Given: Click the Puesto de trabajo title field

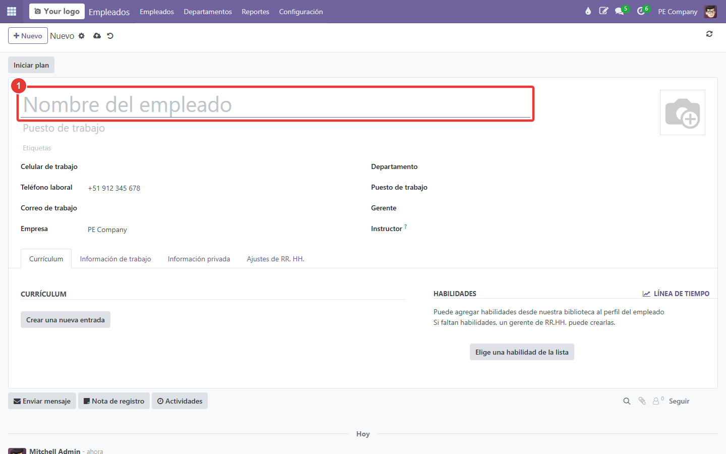Looking at the screenshot, I should pos(276,128).
